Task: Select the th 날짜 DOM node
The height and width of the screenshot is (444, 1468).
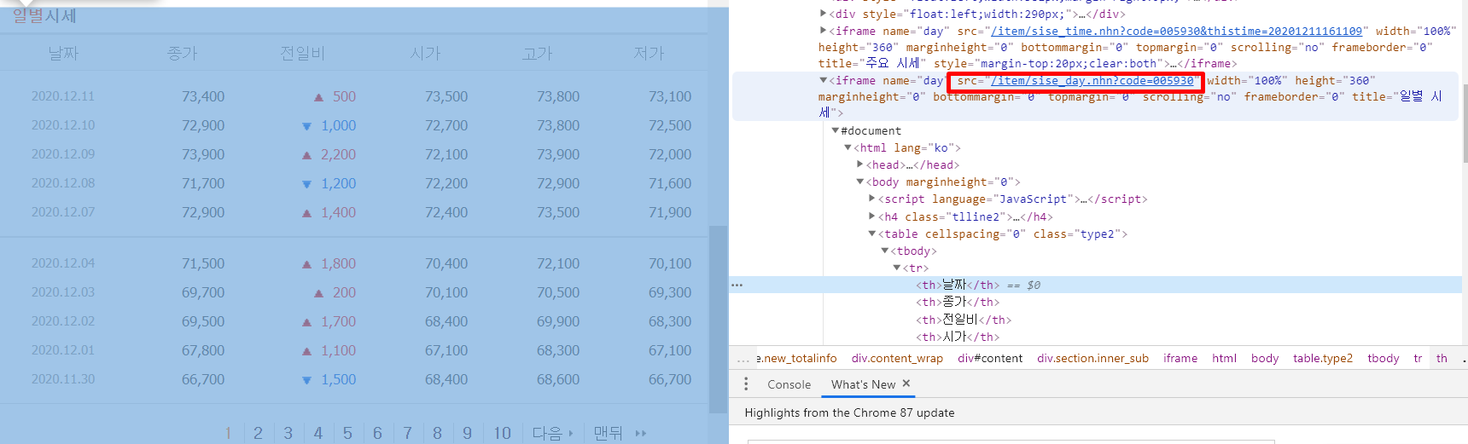Action: [958, 285]
